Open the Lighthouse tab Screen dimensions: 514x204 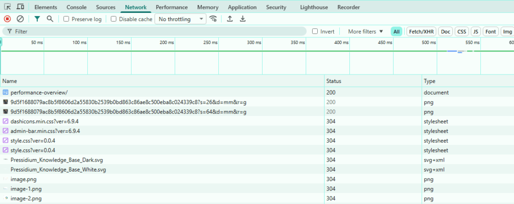pyautogui.click(x=314, y=7)
